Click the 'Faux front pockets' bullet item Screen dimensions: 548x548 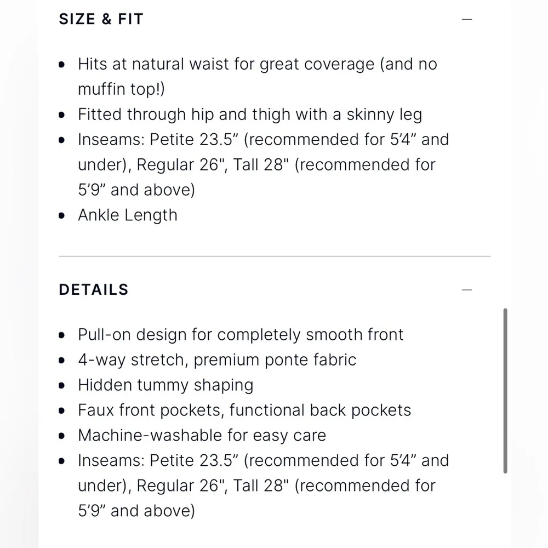click(244, 410)
